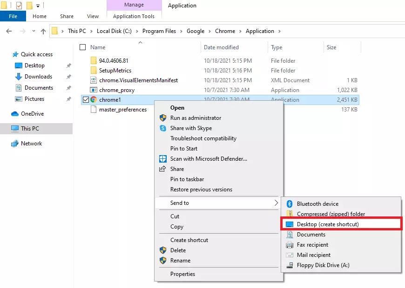
Task: Click the Floppy Disk Drive icon
Action: tap(290, 265)
